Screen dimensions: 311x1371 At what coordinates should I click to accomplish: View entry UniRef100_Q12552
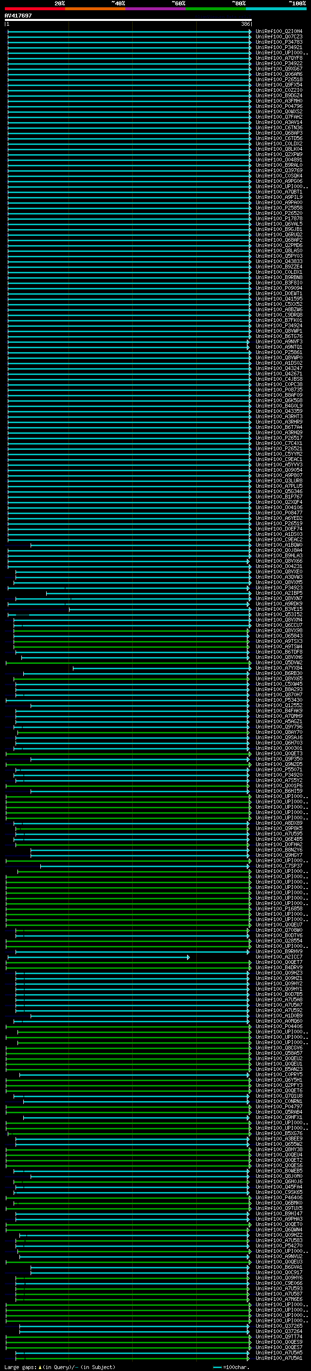279,706
